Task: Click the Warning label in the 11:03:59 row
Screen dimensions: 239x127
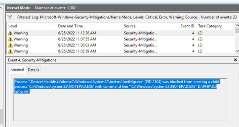Action: point(21,51)
